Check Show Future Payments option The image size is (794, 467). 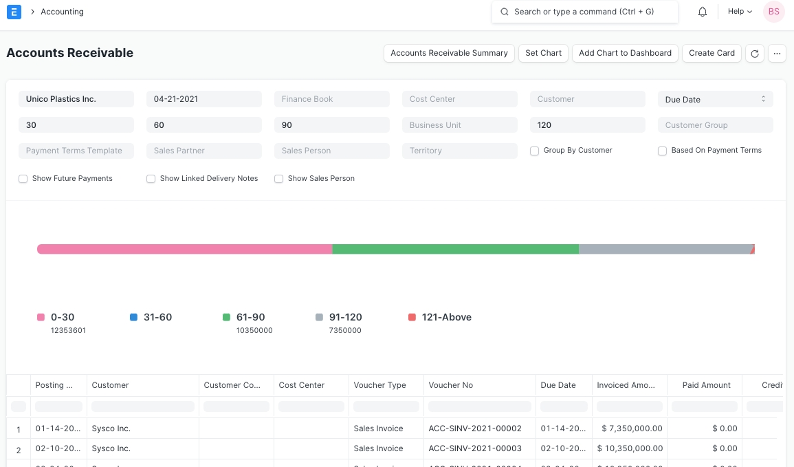(x=23, y=179)
